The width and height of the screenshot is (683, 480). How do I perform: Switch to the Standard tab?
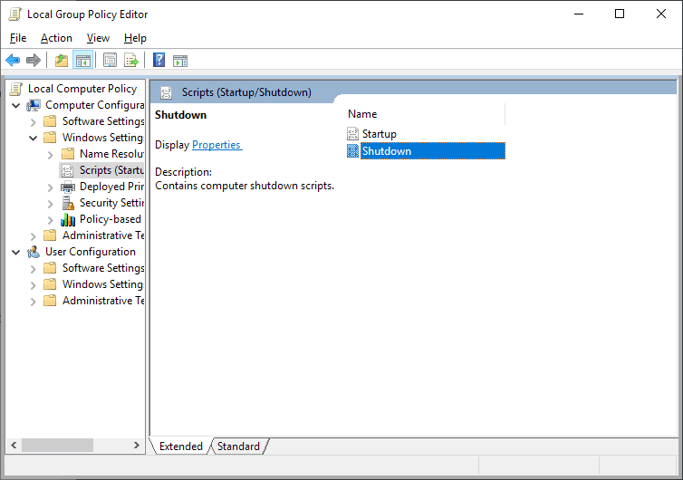point(238,446)
